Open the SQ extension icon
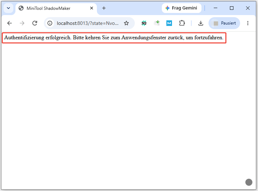 tap(144, 23)
